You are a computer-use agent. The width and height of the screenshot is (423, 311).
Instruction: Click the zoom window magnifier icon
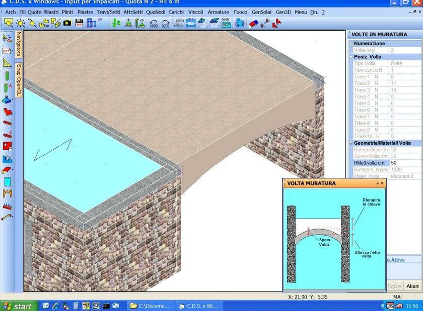pos(9,23)
